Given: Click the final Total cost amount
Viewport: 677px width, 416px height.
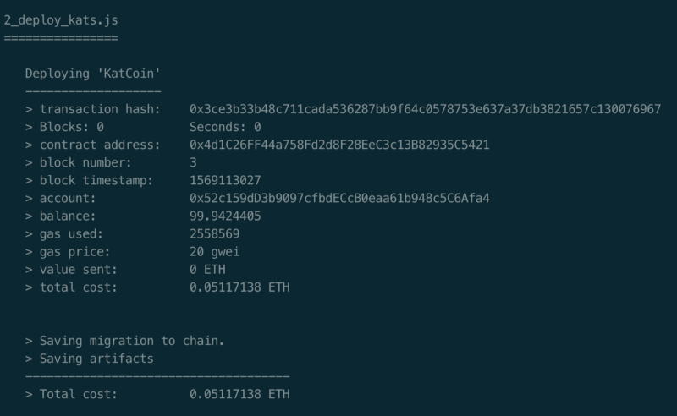Looking at the screenshot, I should [239, 394].
